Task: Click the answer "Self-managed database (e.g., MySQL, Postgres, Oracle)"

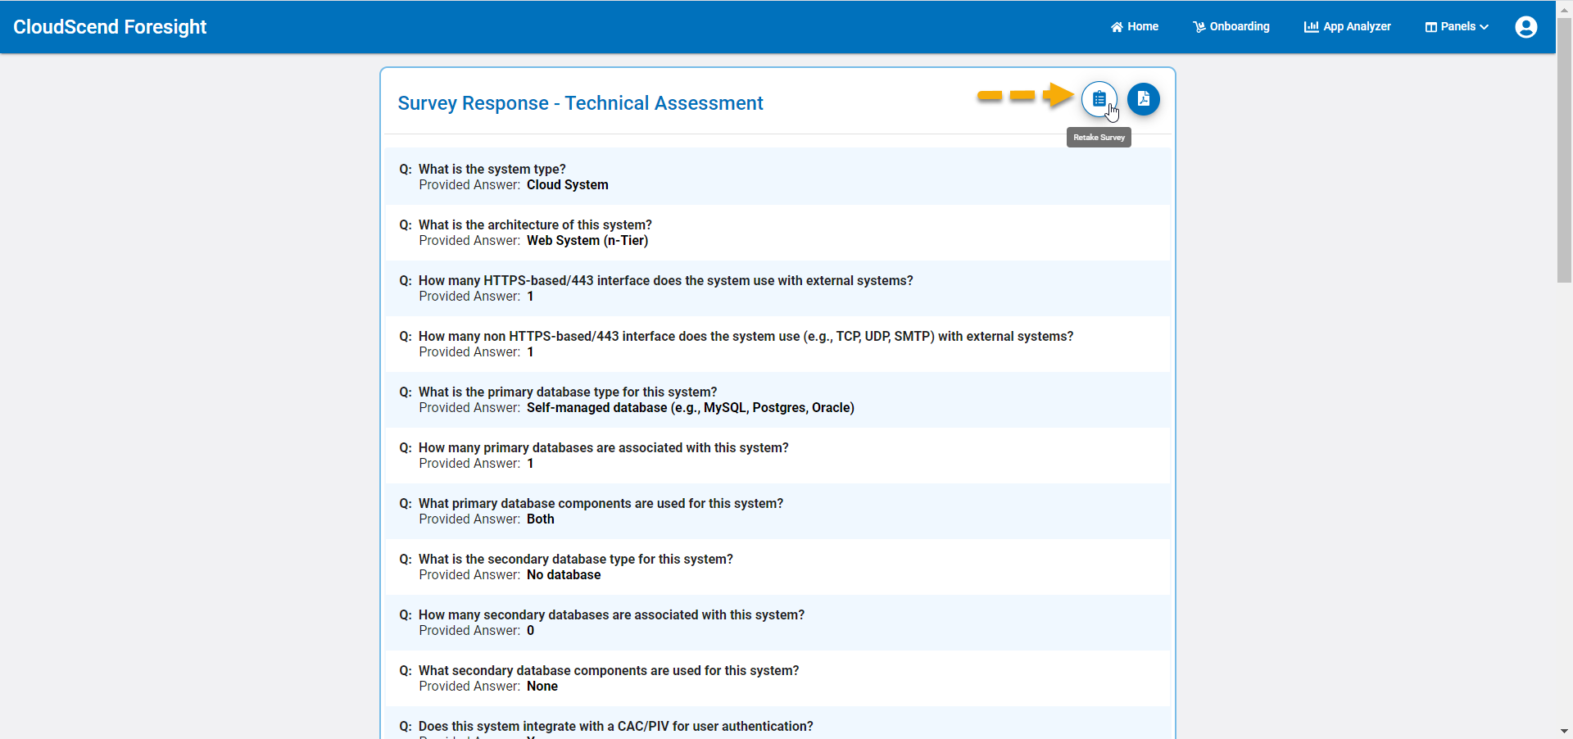Action: point(690,408)
